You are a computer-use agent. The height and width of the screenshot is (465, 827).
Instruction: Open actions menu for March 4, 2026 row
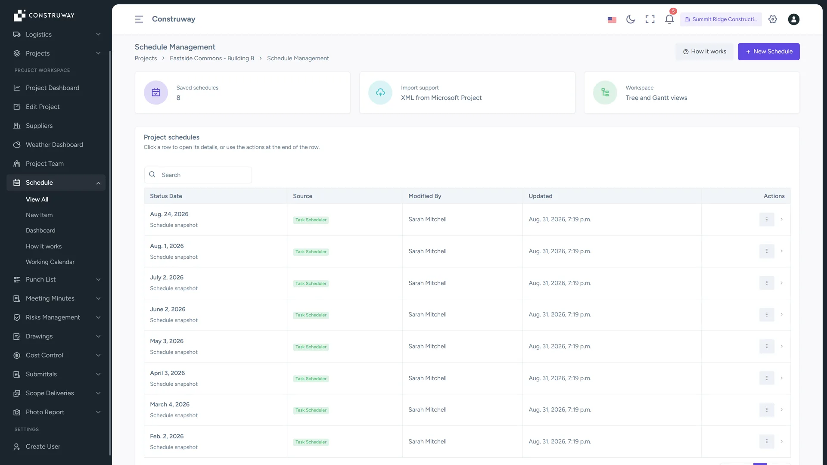767,410
